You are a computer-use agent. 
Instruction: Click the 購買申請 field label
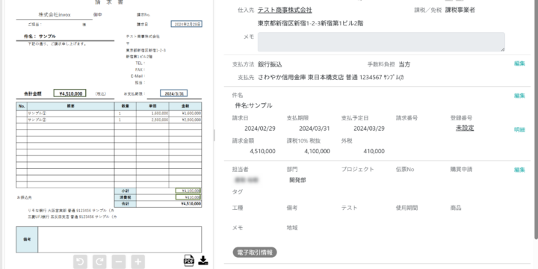[461, 170]
